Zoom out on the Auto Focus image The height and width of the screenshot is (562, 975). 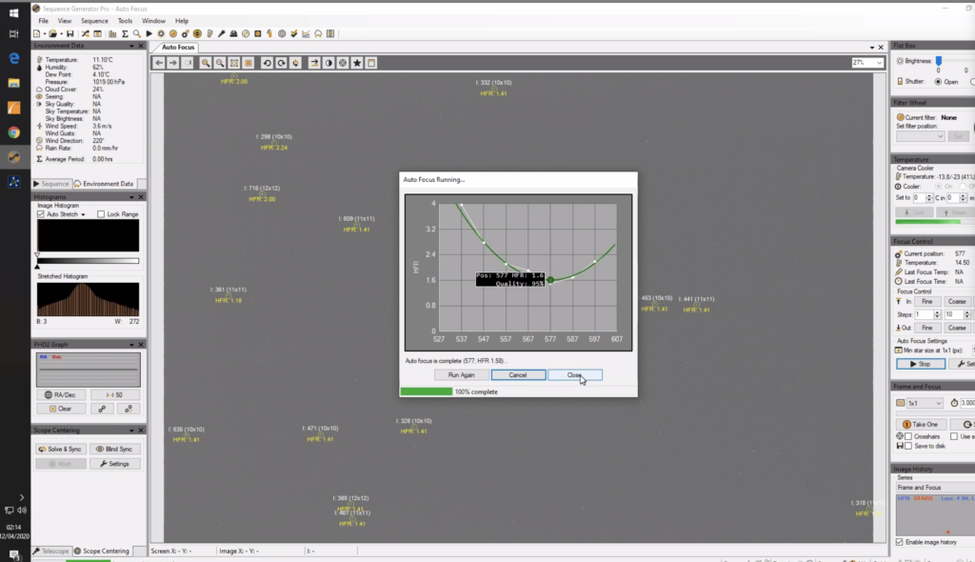220,63
